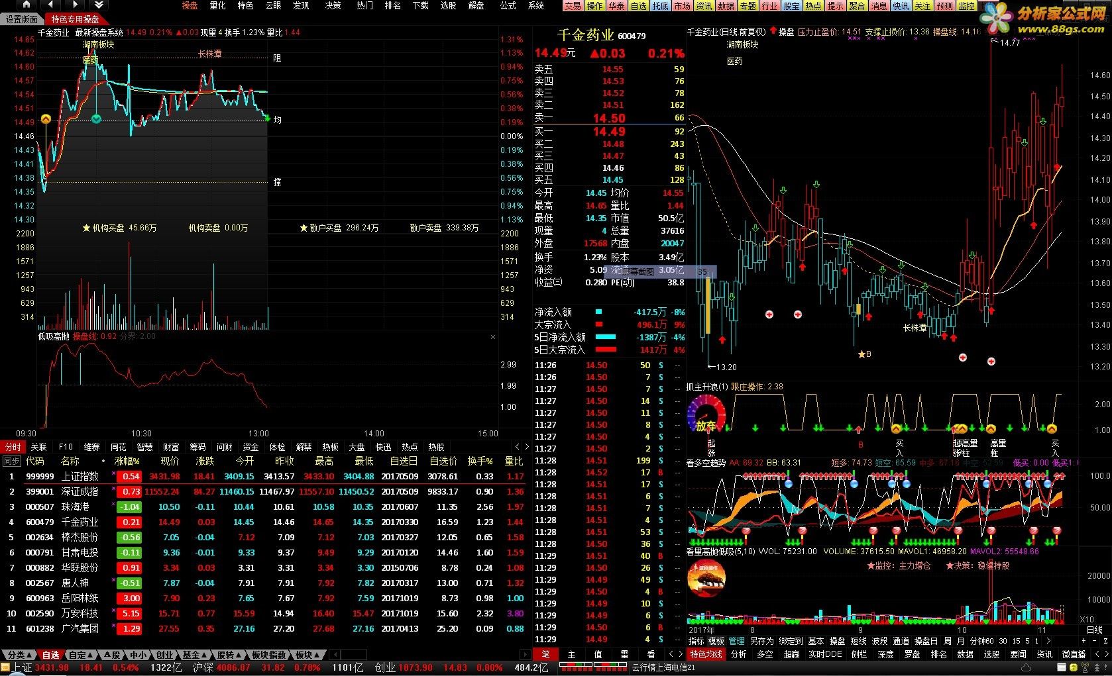Select the 筹码 tab

tap(197, 447)
